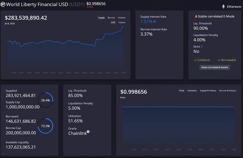Viewport: 243px width, 158px height.
Task: Click the 4.00% E-Mode liquidation penalty
Action: [x=199, y=40]
